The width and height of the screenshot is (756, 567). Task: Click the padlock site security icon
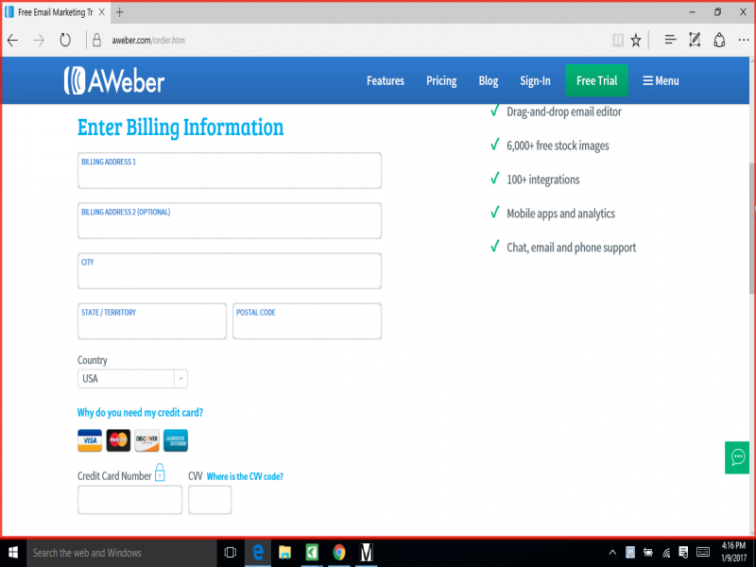pos(96,40)
